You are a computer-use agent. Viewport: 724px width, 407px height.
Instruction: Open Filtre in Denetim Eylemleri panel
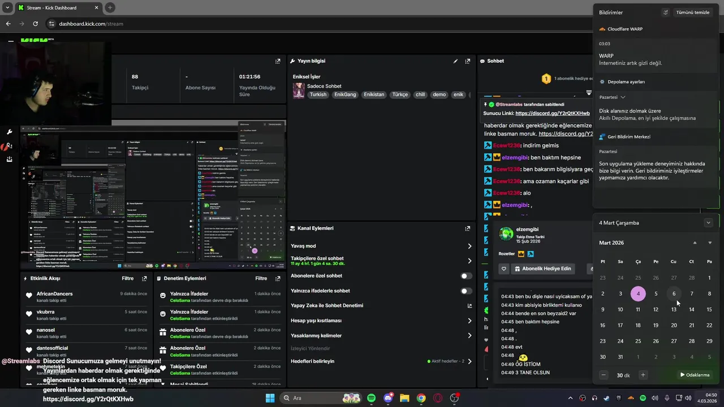click(261, 279)
